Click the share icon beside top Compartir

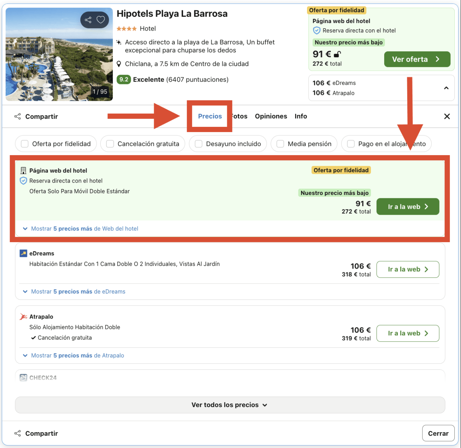pyautogui.click(x=17, y=116)
